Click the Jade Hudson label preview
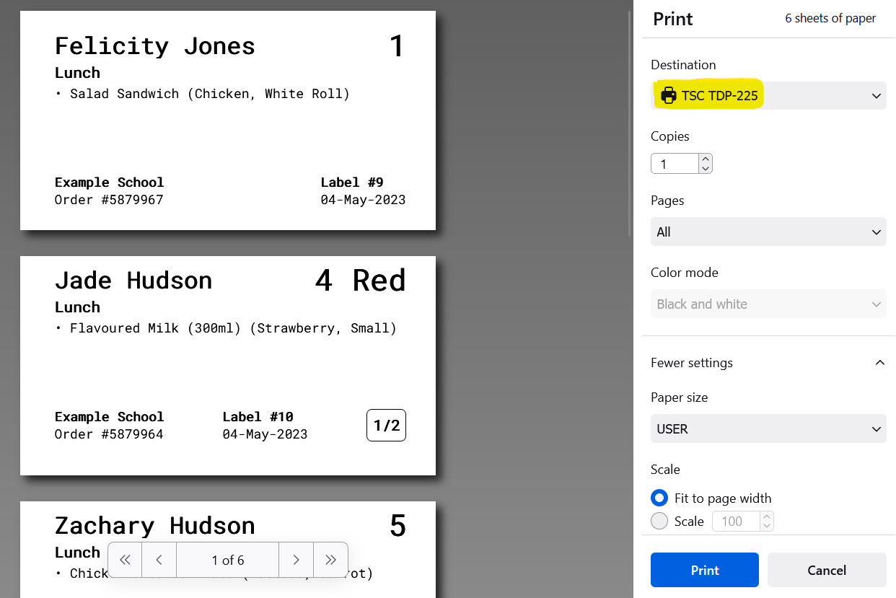 point(228,366)
